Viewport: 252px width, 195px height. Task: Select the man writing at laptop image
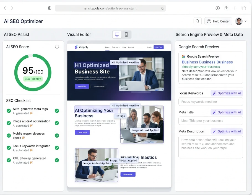[x=97, y=165]
